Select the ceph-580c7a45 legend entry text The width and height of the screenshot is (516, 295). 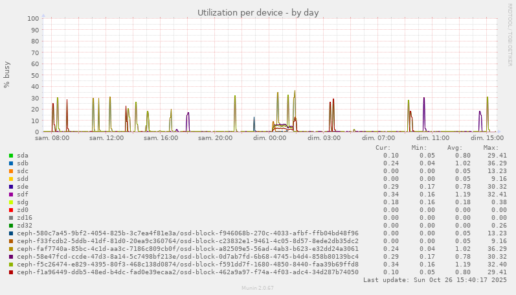click(x=188, y=233)
